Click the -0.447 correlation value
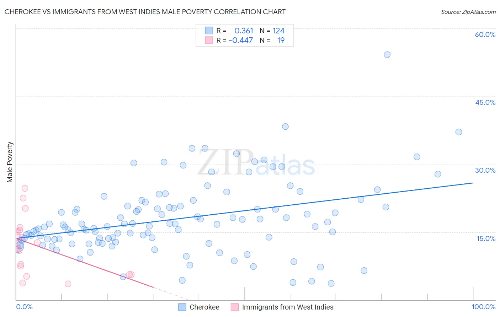 [241, 40]
